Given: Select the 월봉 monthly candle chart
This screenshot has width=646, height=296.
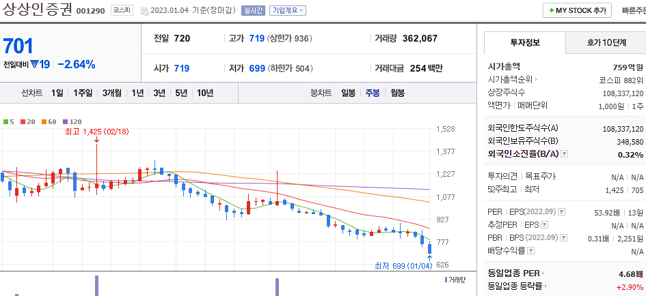Looking at the screenshot, I should coord(397,93).
